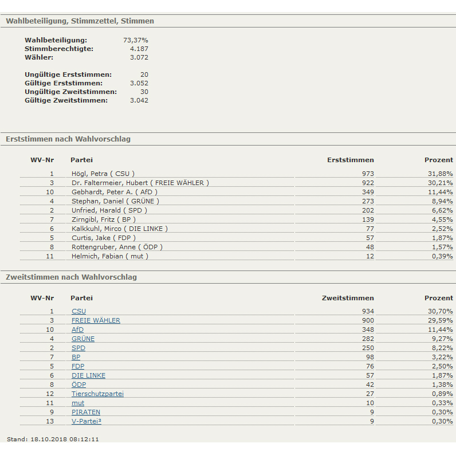Click CSU's Zweitstimmen count 934

[368, 311]
